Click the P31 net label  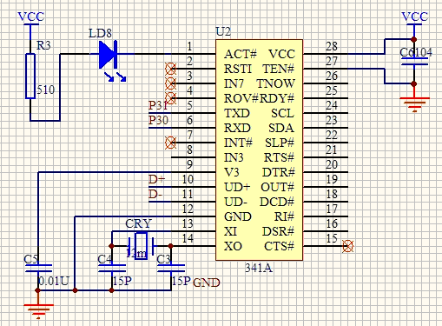(x=158, y=105)
